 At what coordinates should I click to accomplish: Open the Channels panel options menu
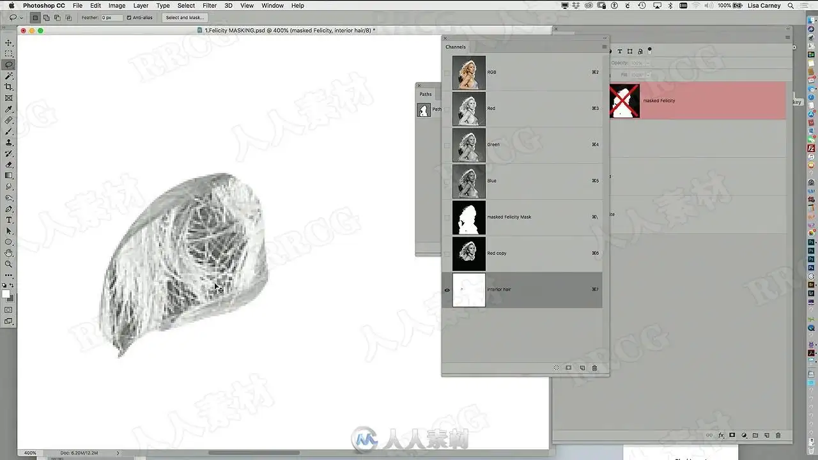[604, 47]
